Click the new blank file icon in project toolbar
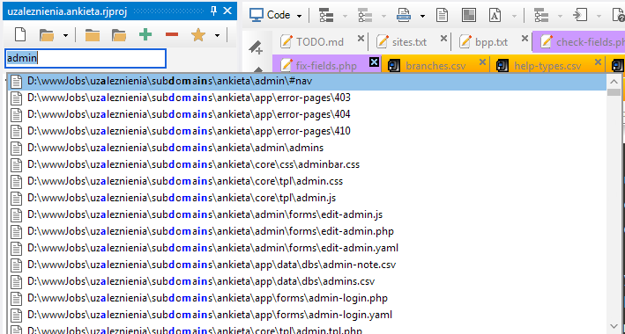 (x=20, y=35)
